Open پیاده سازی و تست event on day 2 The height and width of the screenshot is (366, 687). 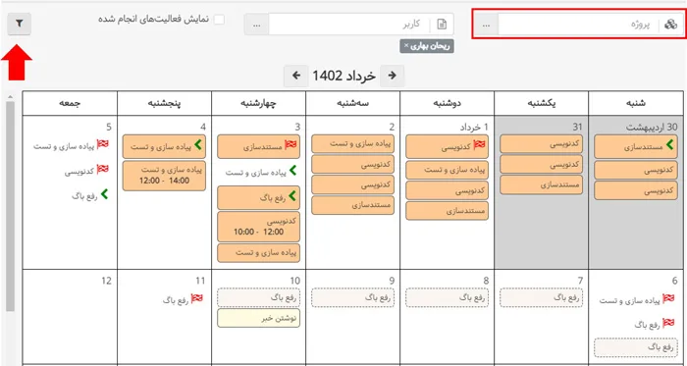pyautogui.click(x=352, y=143)
